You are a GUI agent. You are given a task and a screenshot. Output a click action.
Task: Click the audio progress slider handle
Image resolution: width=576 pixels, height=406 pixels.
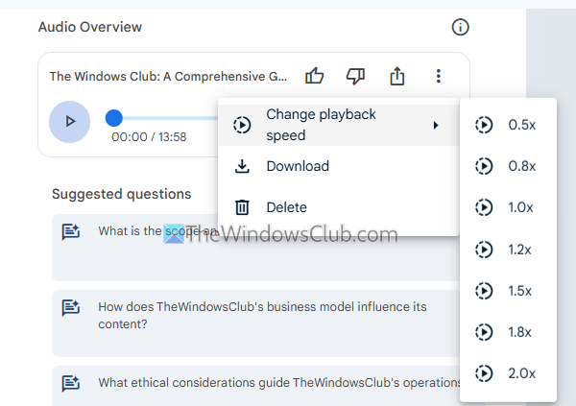pyautogui.click(x=114, y=118)
